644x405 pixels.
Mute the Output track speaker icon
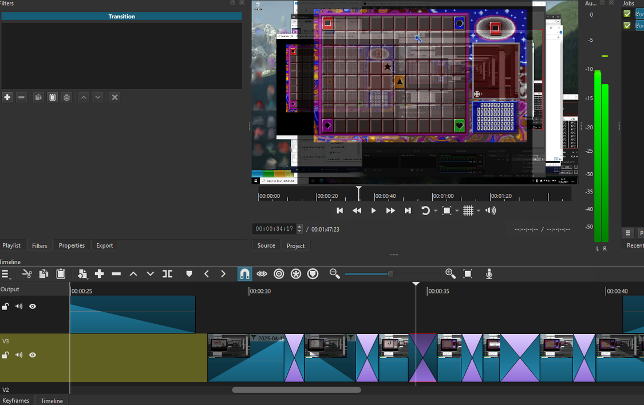click(19, 306)
